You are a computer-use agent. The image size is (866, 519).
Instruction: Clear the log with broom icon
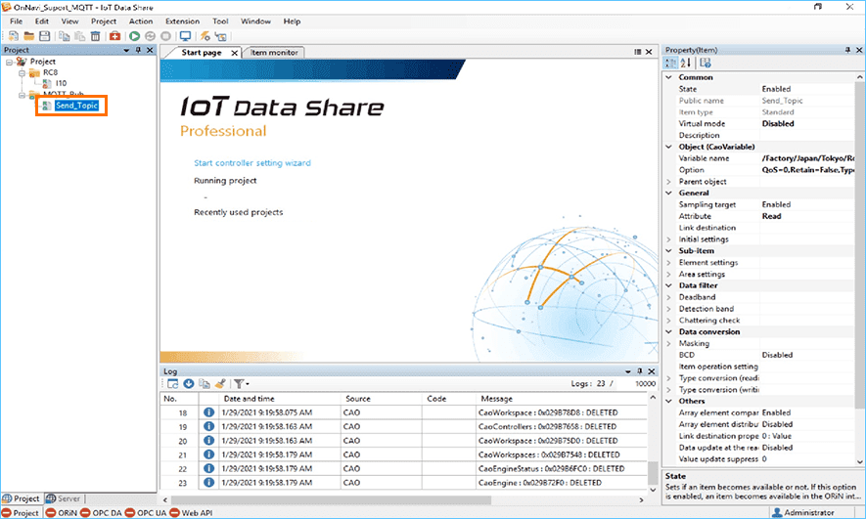click(x=220, y=383)
